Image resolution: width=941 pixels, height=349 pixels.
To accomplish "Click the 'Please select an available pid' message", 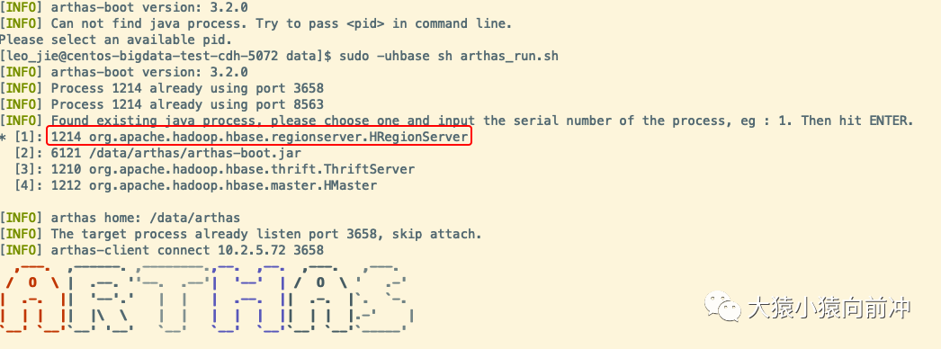I will coord(115,40).
